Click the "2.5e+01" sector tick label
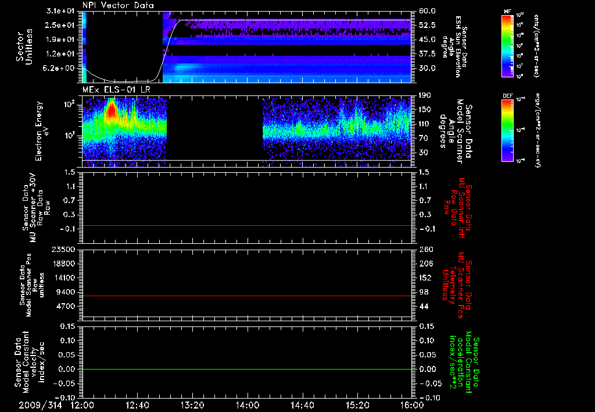Viewport: 595px width, 412px height. pos(60,25)
